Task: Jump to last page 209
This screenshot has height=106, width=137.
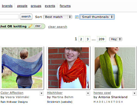Action: [x=101, y=39]
